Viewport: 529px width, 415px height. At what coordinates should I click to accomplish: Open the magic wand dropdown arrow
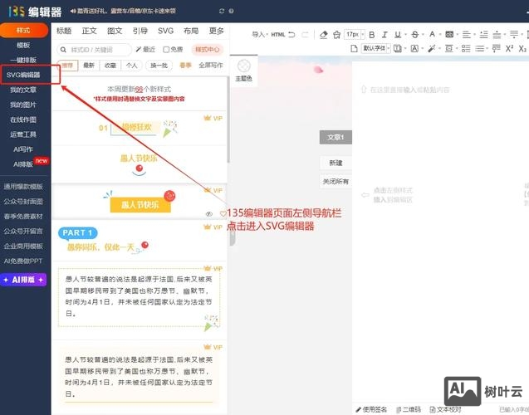tap(439, 49)
